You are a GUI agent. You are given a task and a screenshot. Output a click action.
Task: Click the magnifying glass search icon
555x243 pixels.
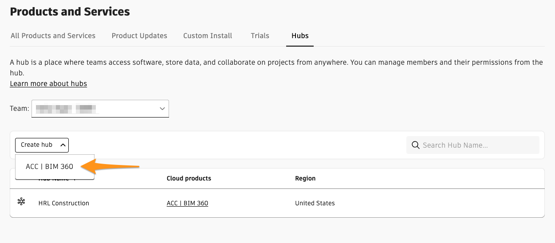click(x=416, y=145)
